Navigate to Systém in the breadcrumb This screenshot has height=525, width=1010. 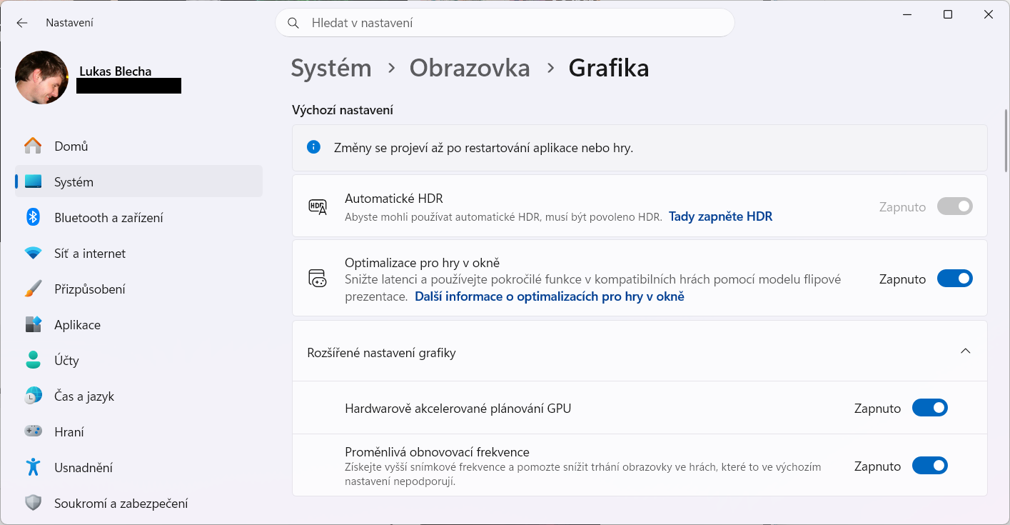331,68
